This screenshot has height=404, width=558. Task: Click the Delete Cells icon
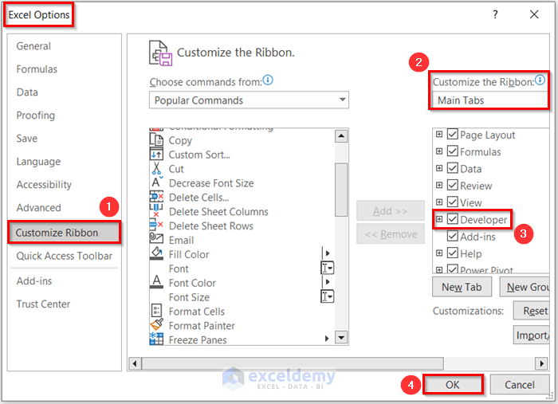click(156, 197)
